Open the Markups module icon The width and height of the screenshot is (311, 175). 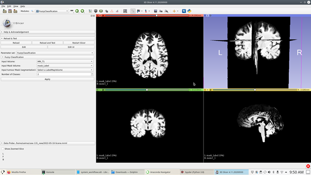pyautogui.click(x=112, y=11)
